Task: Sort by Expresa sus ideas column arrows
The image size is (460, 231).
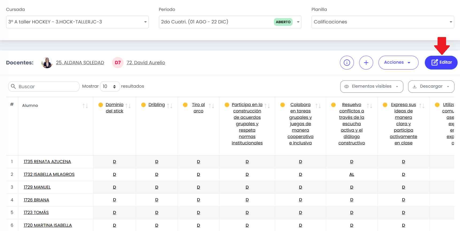Action: pyautogui.click(x=422, y=106)
